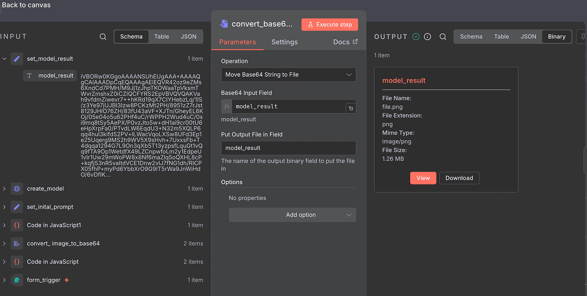Open the Operation dropdown

point(288,75)
